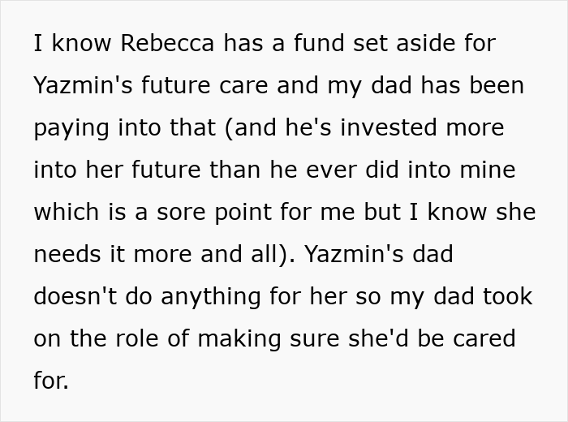Click the word 'role' in eighth line
Viewport: 568px width, 422px height.
click(x=137, y=338)
